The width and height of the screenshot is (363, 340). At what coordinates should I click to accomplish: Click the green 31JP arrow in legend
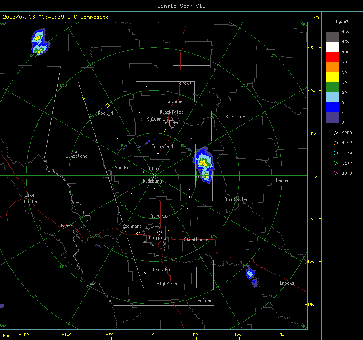(x=332, y=163)
